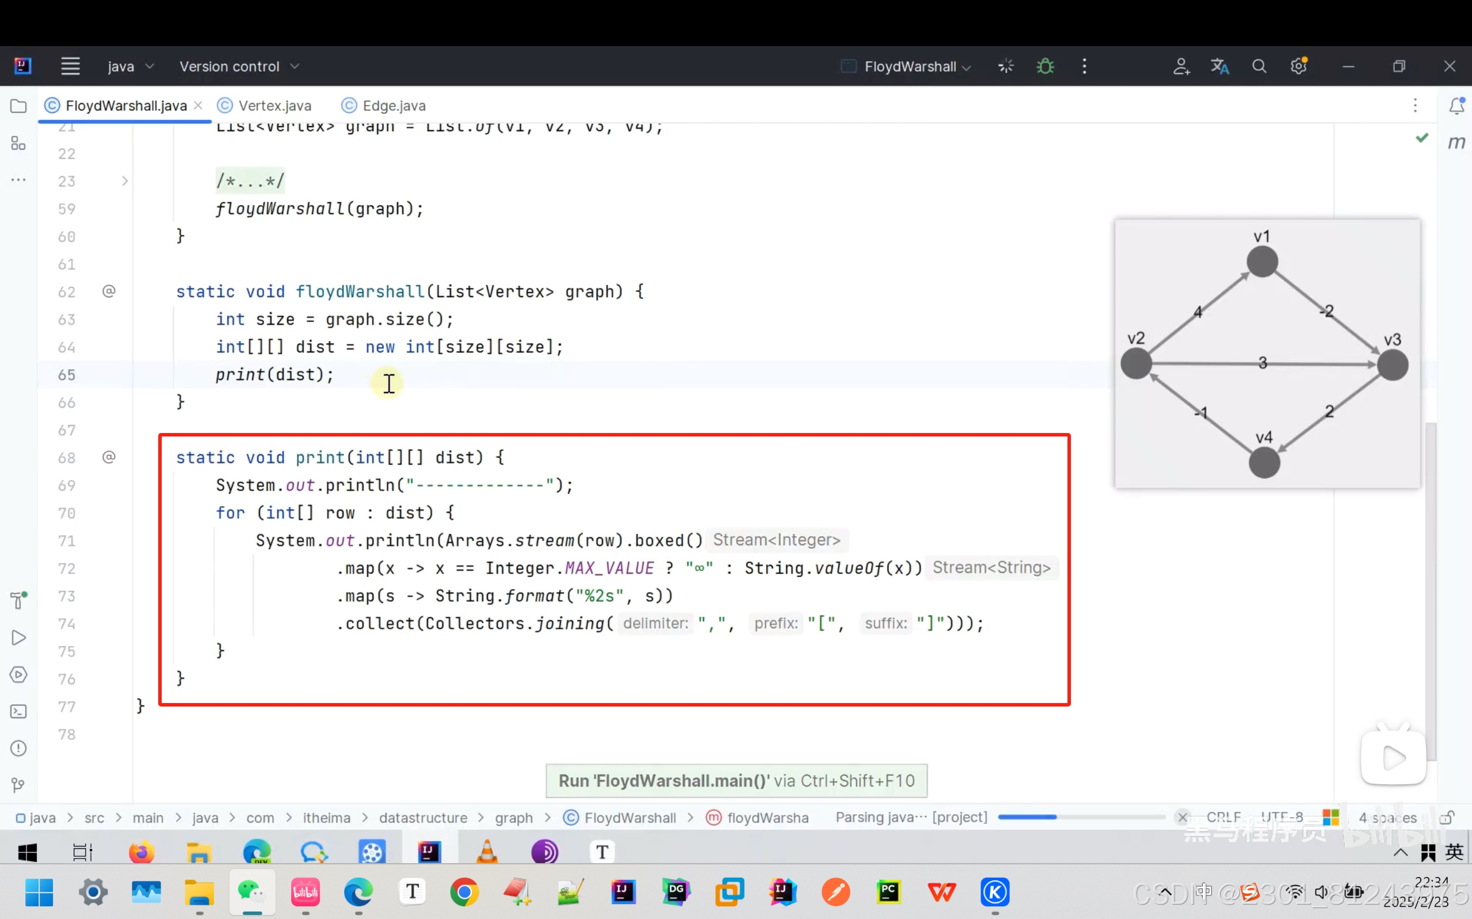Click the Debug bug icon
This screenshot has height=919, width=1472.
click(x=1044, y=66)
